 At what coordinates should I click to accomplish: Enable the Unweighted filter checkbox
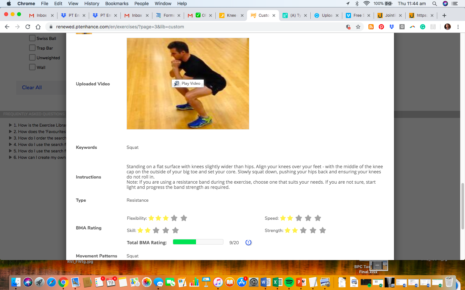coord(32,57)
